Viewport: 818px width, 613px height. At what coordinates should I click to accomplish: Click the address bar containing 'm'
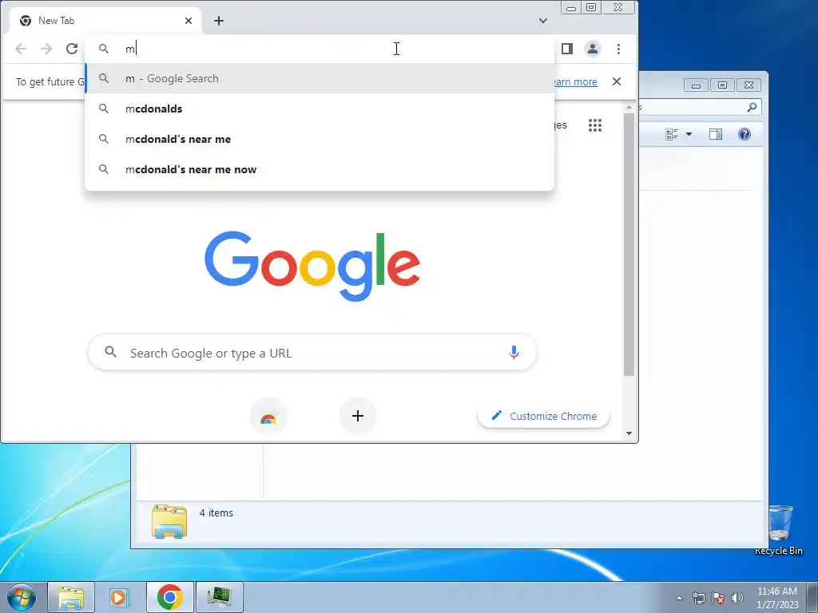coord(320,49)
